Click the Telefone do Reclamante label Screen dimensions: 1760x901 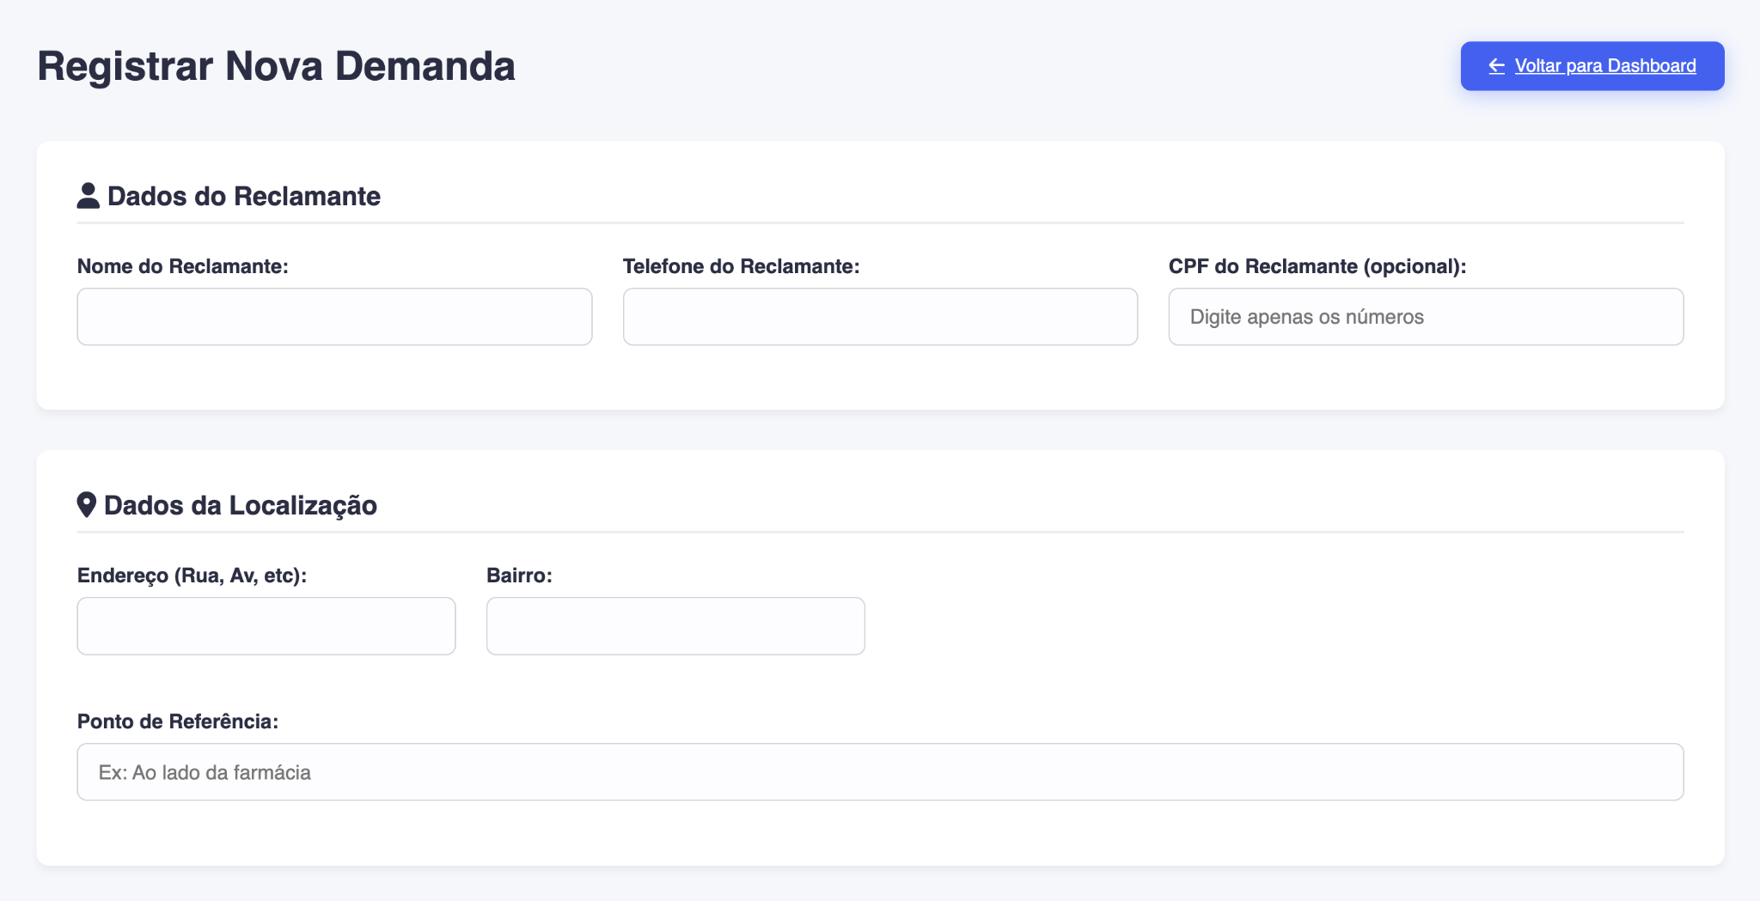pyautogui.click(x=741, y=266)
